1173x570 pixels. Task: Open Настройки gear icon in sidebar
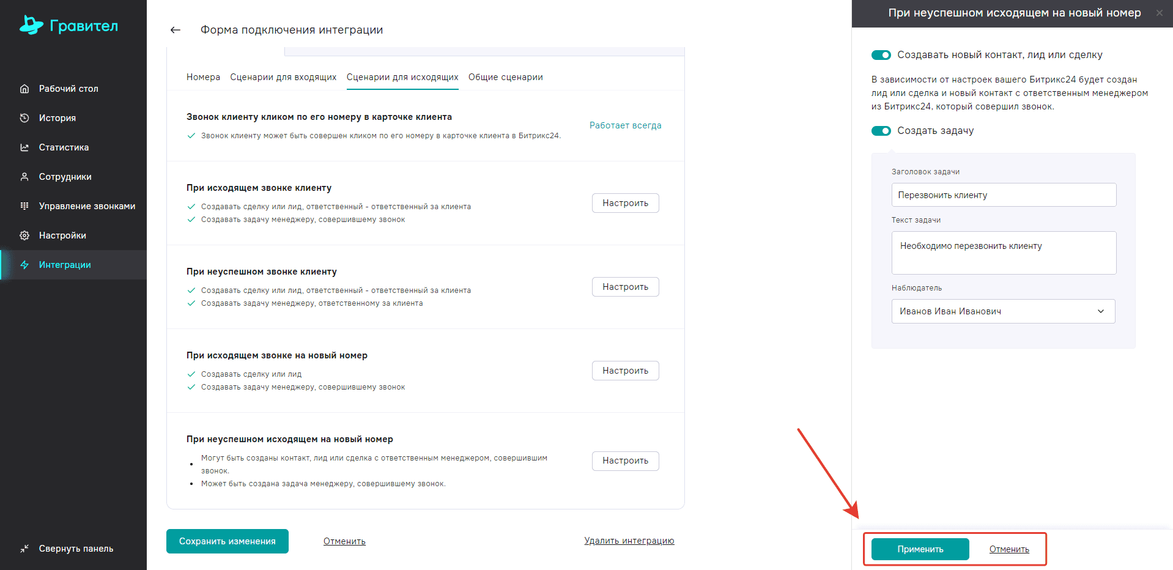[24, 235]
